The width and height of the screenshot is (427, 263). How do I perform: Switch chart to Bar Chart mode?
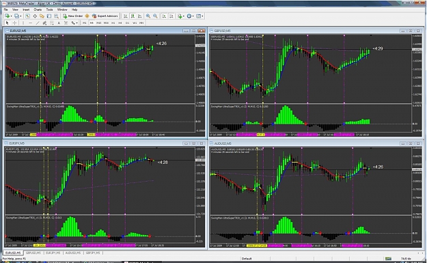(126, 16)
